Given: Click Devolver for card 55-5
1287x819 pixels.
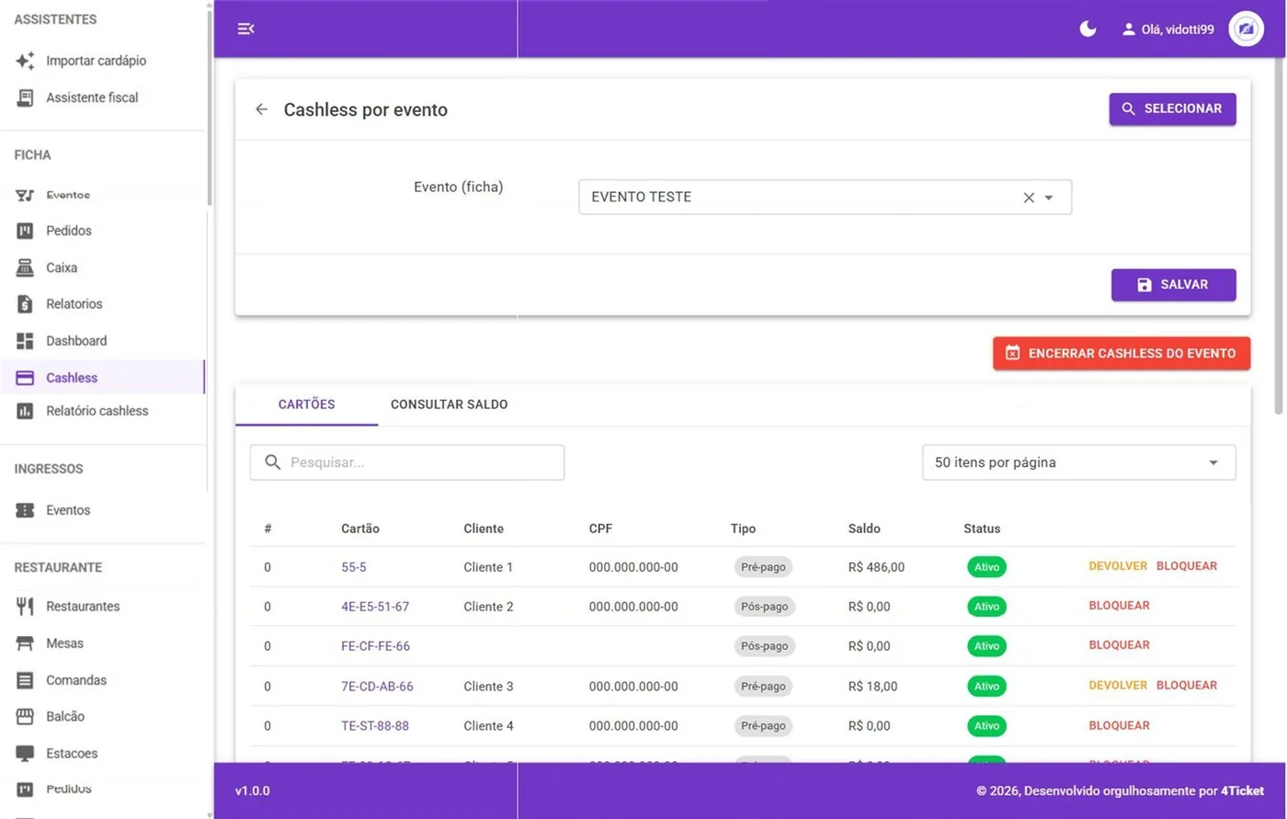Looking at the screenshot, I should pyautogui.click(x=1118, y=566).
